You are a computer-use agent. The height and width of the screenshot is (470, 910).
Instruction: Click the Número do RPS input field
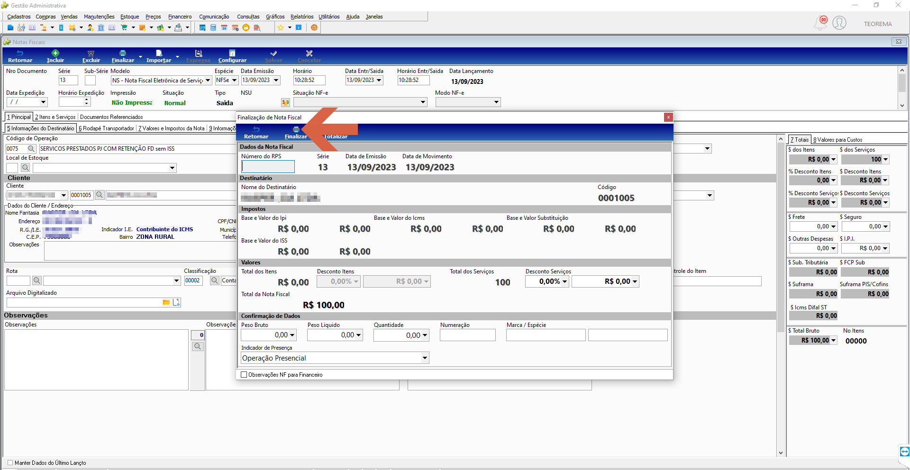tap(268, 167)
